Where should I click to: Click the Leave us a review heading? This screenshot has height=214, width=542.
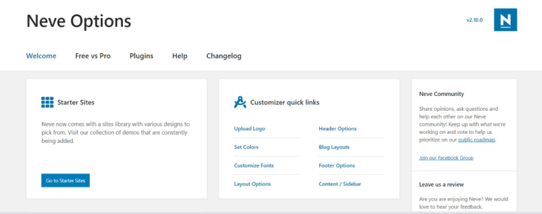[441, 185]
